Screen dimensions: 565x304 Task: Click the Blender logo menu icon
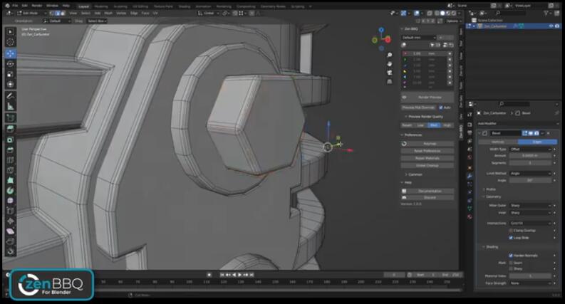pyautogui.click(x=6, y=6)
